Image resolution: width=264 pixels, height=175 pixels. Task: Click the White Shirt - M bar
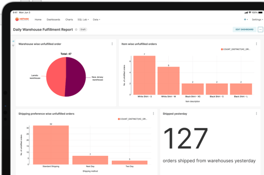(169, 81)
